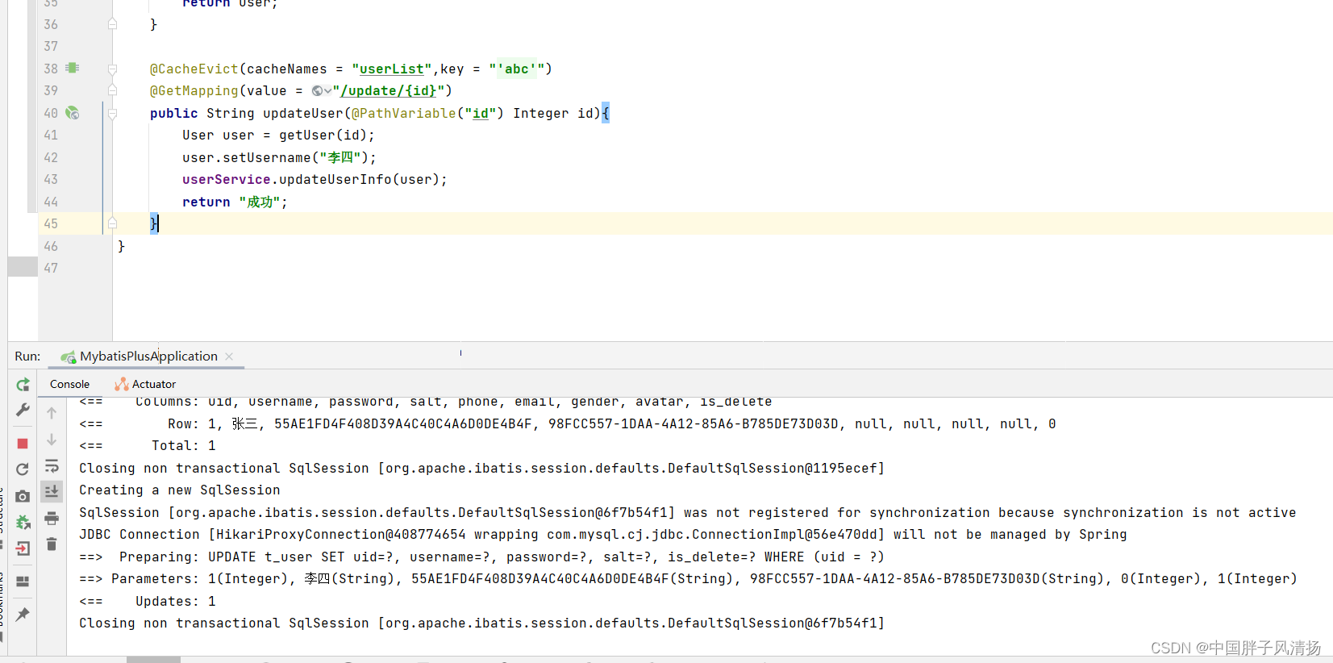The image size is (1333, 663).
Task: Stop the running application with red square
Action: (x=23, y=444)
